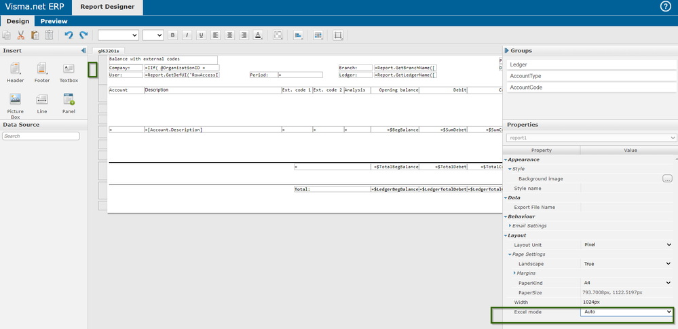Expand the Email Settings subsection
The image size is (678, 329).
pos(510,226)
